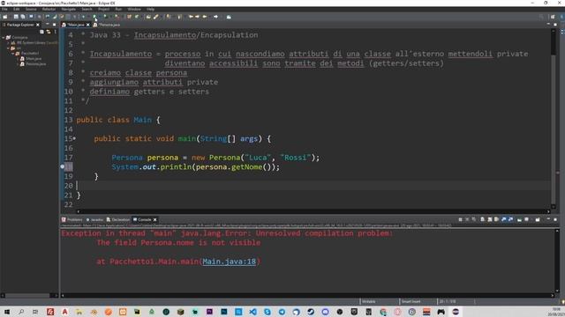This screenshot has height=317, width=565.
Task: Click the Save All toolbar icon
Action: (x=23, y=17)
